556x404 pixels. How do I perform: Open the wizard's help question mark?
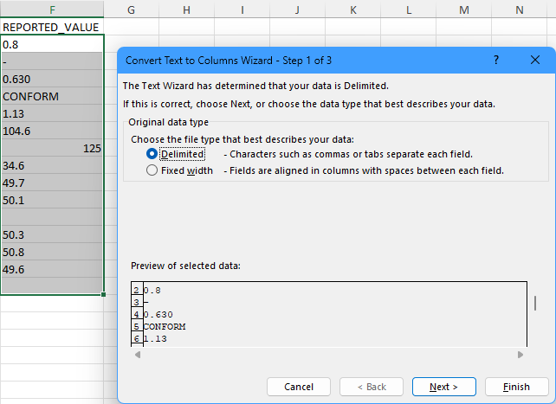click(496, 60)
